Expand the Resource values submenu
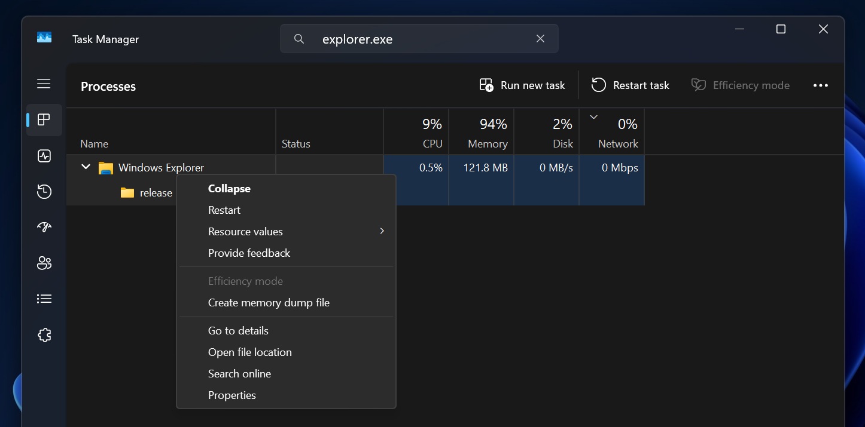The image size is (865, 427). pos(245,231)
